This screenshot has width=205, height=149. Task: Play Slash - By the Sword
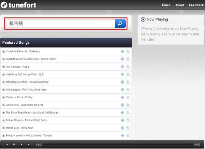[x=3, y=59]
